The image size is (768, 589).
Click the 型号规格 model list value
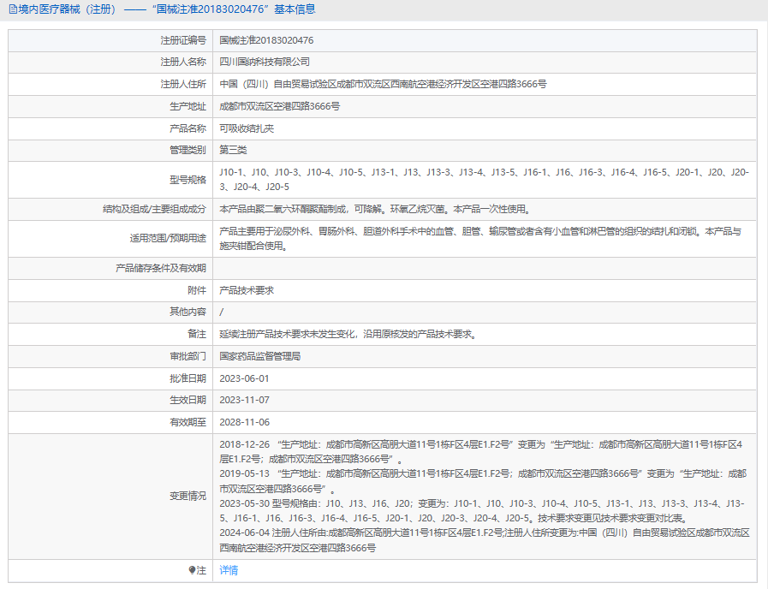pyautogui.click(x=484, y=180)
